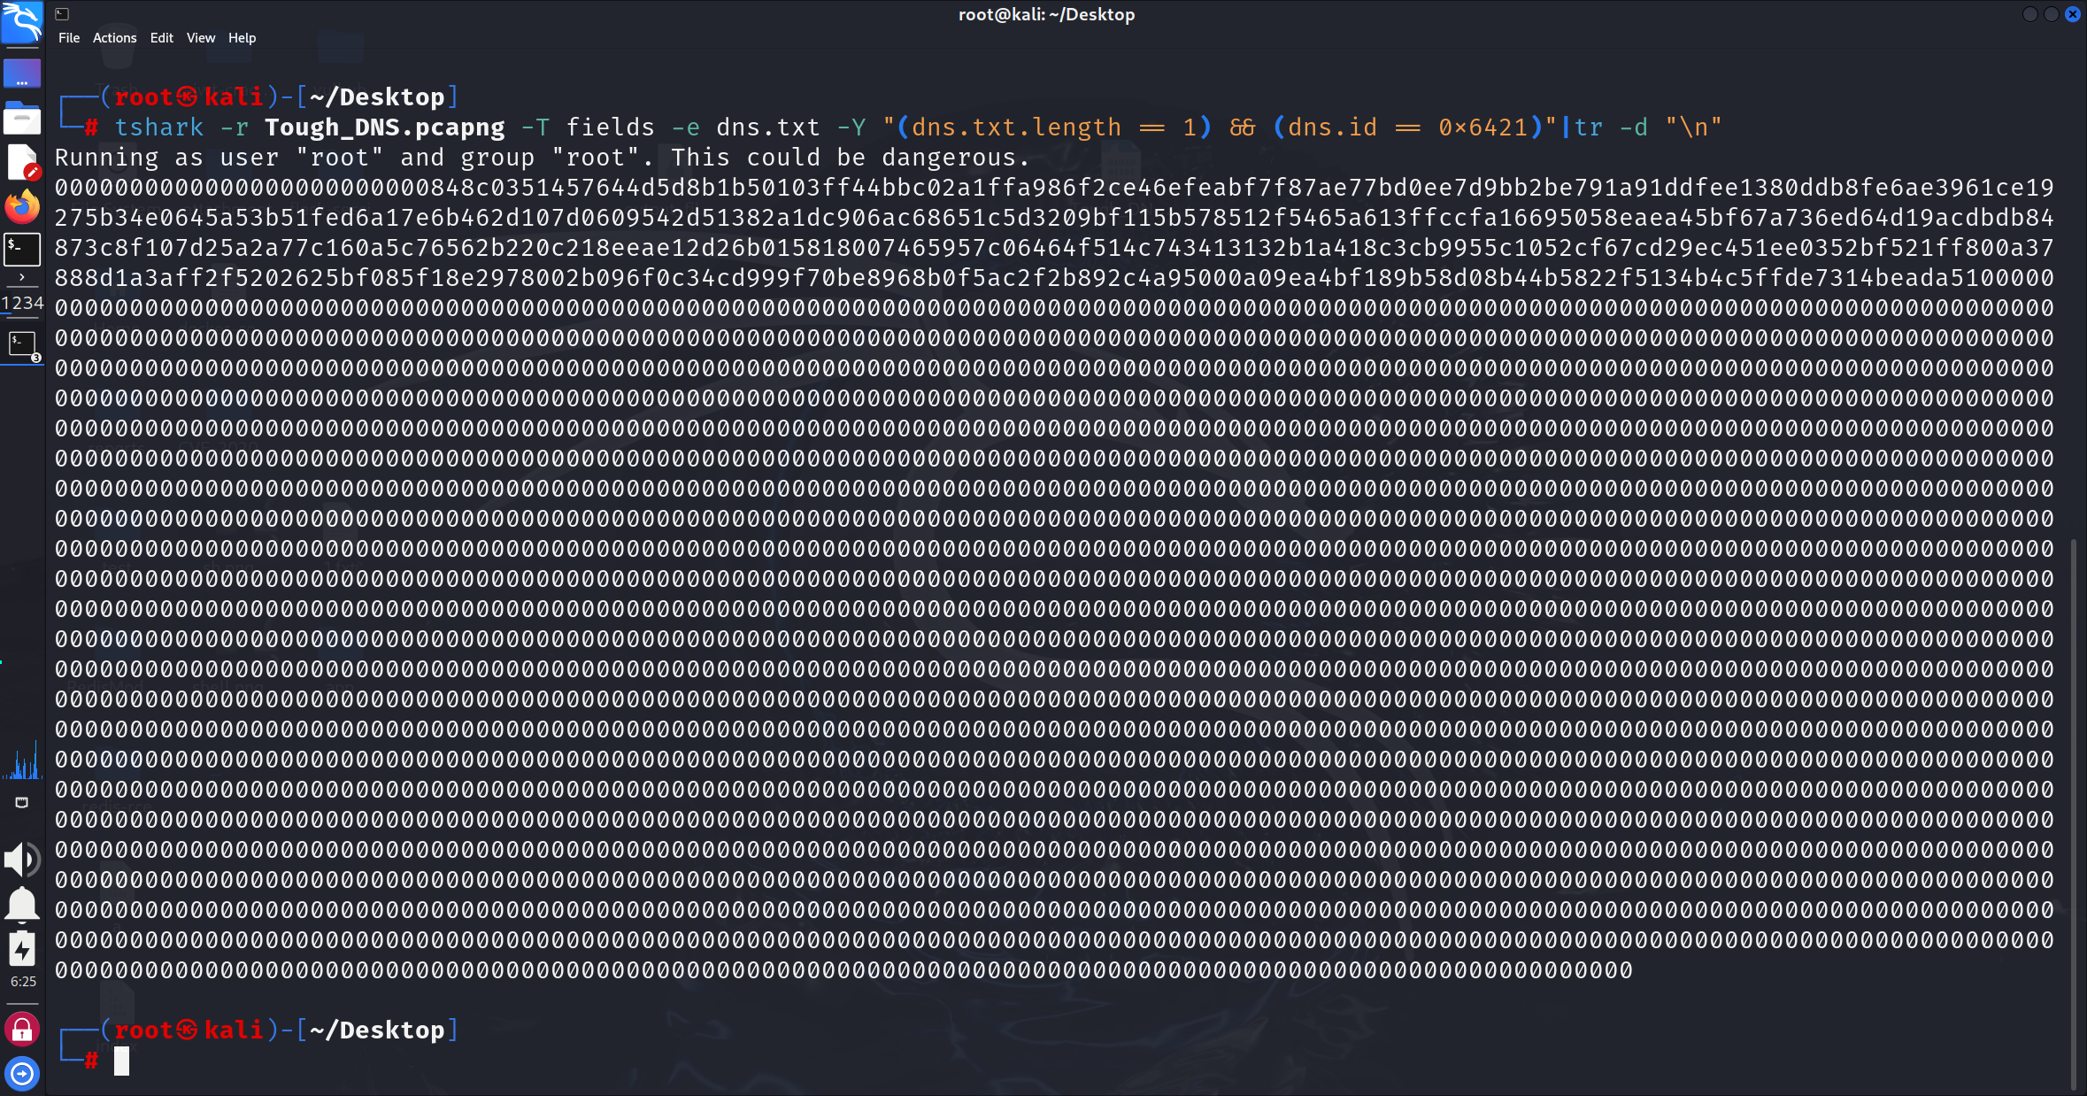Image resolution: width=2087 pixels, height=1096 pixels.
Task: Open the volume speaker icon
Action: tap(21, 859)
